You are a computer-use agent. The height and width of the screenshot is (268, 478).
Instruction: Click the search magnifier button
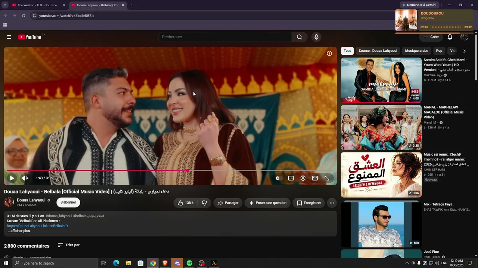pos(299,37)
